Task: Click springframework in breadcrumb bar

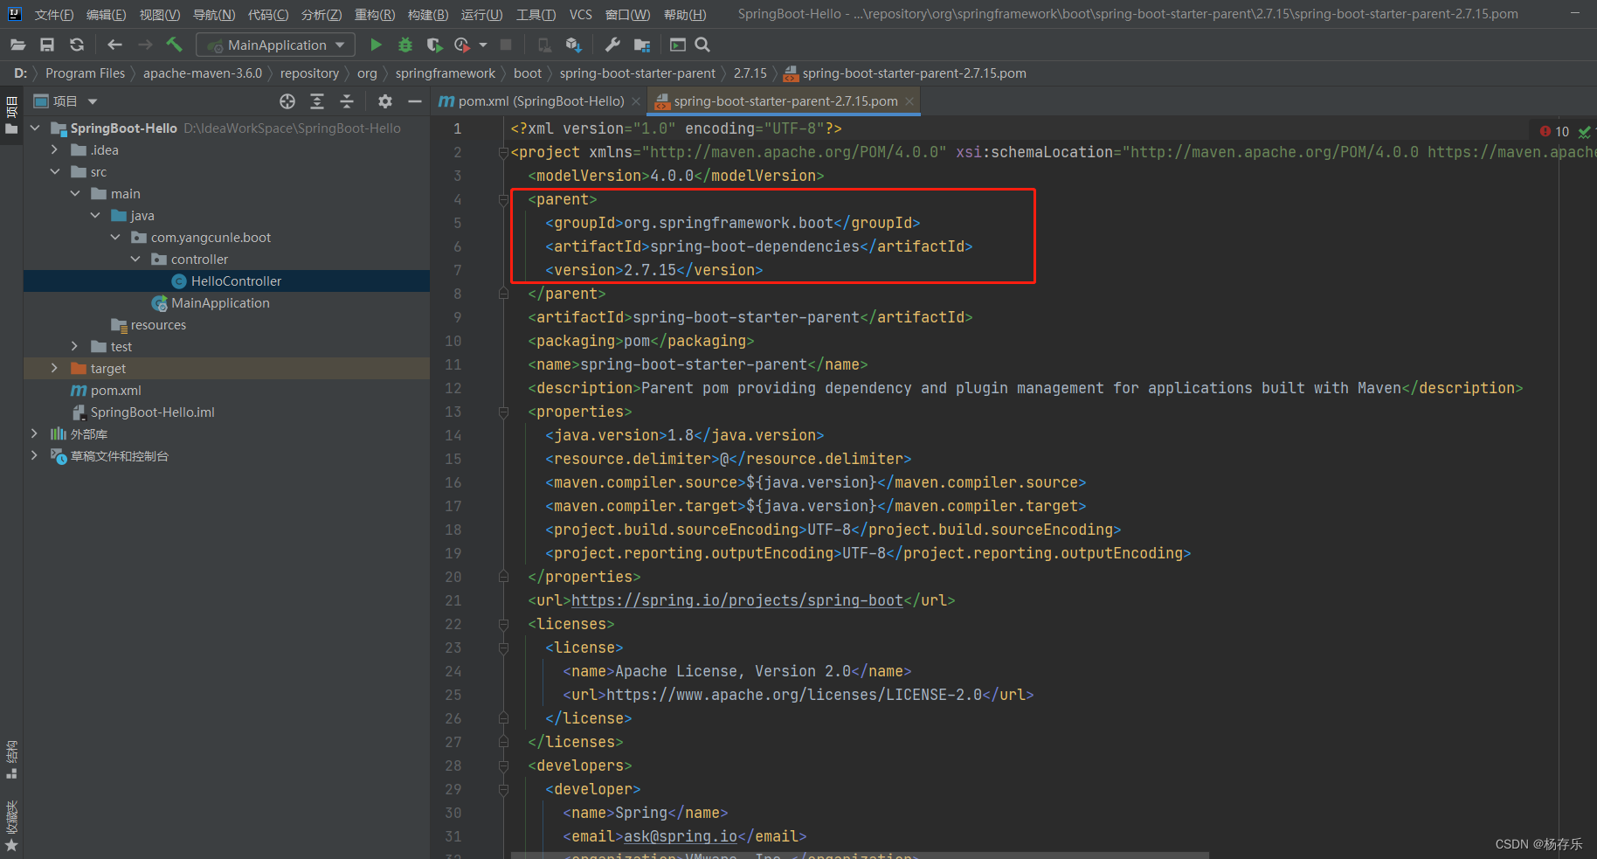Action: click(446, 73)
